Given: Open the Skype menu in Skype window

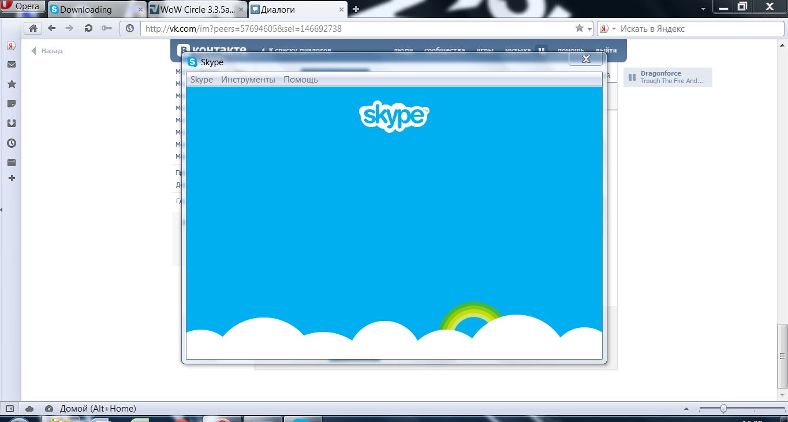Looking at the screenshot, I should tap(201, 80).
